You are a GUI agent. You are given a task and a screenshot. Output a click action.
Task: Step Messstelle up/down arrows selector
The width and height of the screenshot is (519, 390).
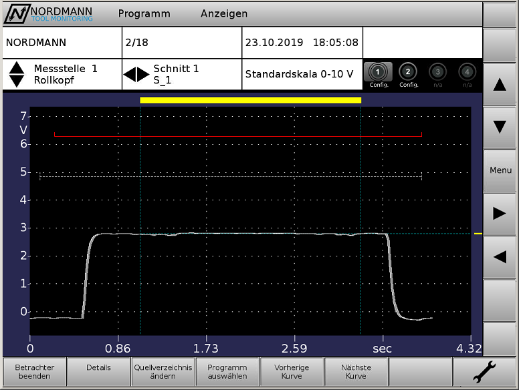point(17,75)
